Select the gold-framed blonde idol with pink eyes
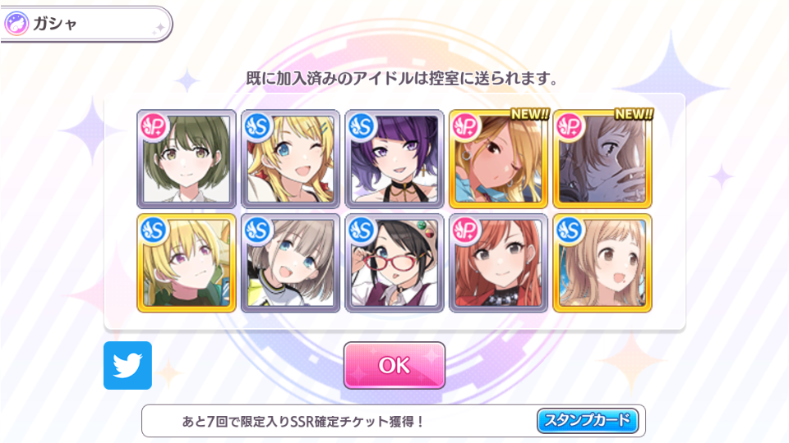 [187, 263]
